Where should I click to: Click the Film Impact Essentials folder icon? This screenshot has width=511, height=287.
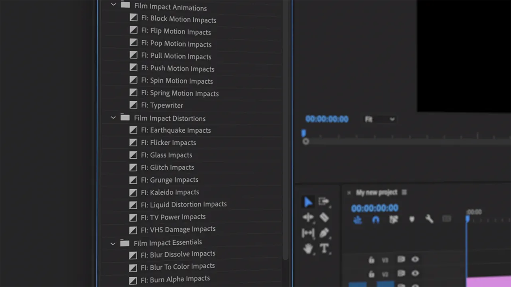click(x=125, y=243)
